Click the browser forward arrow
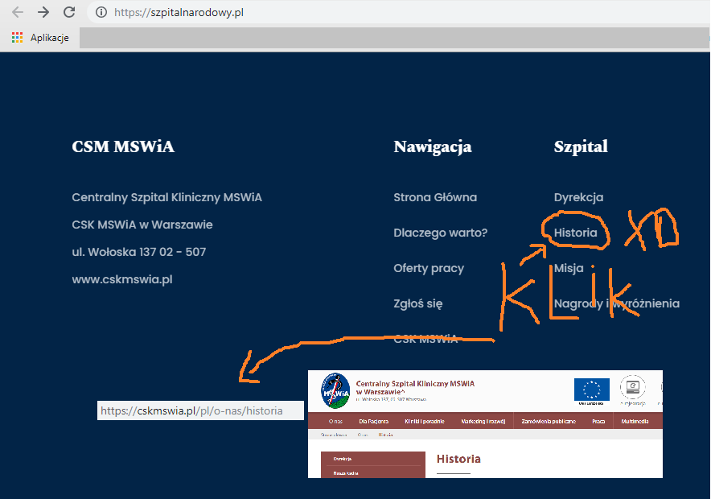The image size is (711, 499). (43, 12)
